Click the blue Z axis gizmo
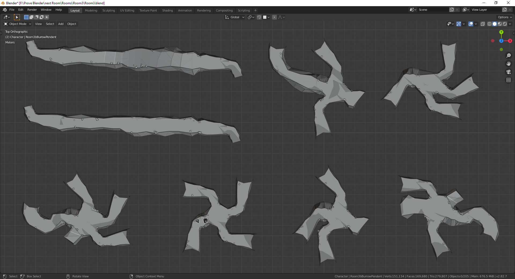Screen dimensions: 515x279 [501, 41]
